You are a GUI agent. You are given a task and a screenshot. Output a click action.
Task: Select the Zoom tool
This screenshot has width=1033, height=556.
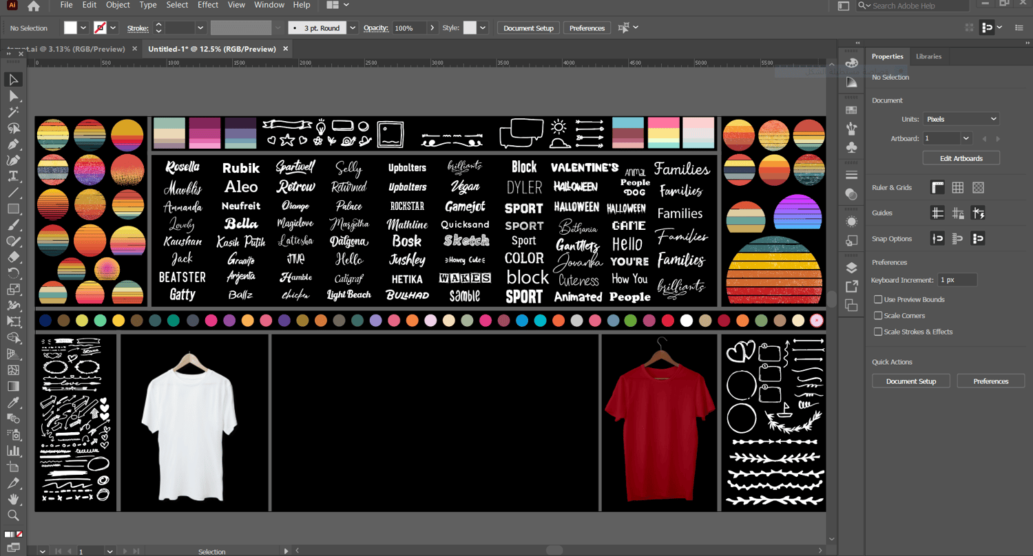pos(13,515)
